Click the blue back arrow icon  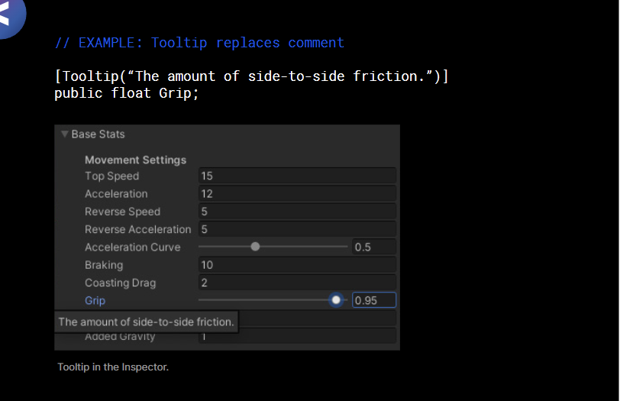pos(9,15)
